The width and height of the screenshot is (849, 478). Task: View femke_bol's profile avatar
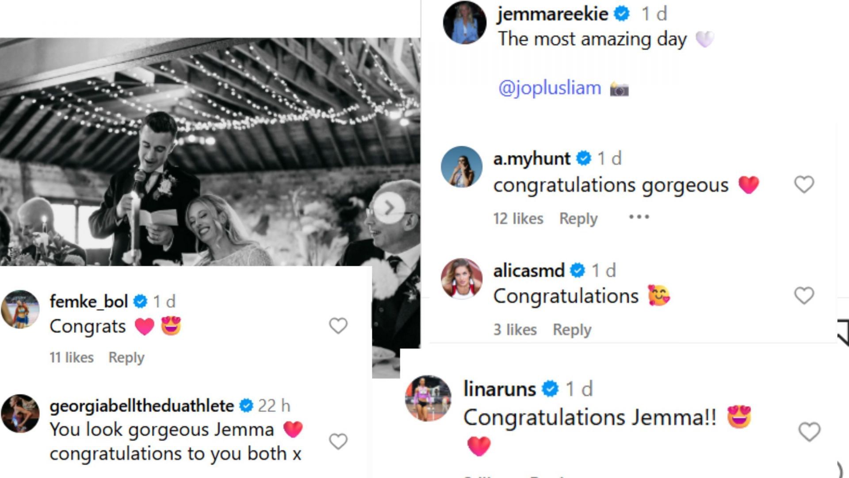click(20, 309)
